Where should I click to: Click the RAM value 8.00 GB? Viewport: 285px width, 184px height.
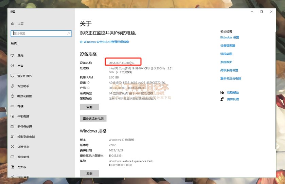click(x=113, y=77)
